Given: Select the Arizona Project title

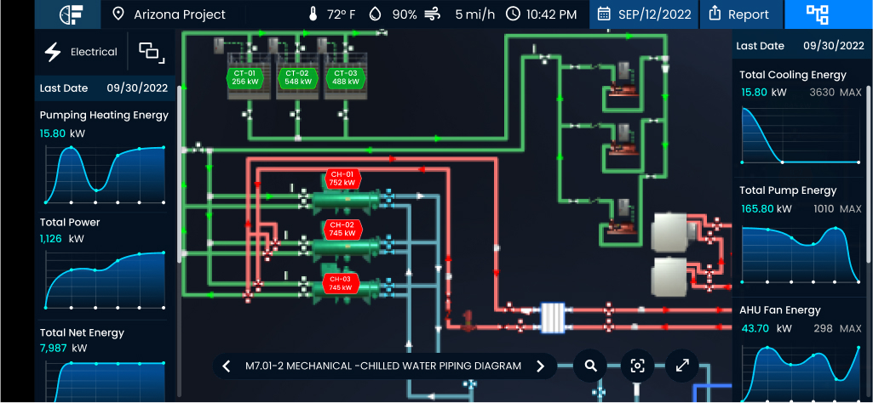Looking at the screenshot, I should (x=180, y=14).
